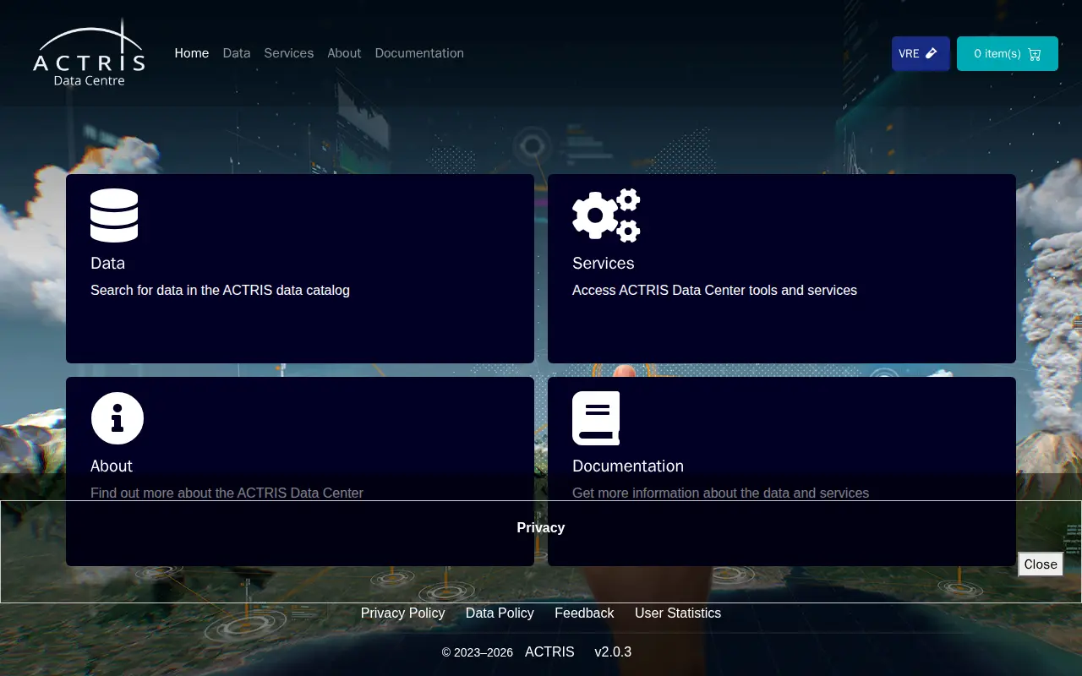Screen dimensions: 1082x676
Task: Open the Documentation card title
Action: tap(628, 466)
